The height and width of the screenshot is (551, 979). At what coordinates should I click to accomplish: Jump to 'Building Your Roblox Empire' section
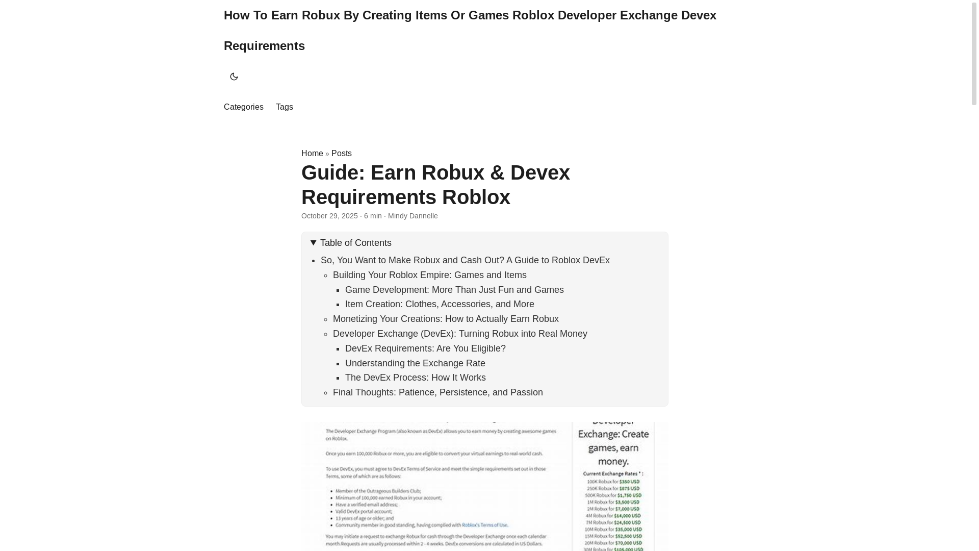(x=429, y=275)
